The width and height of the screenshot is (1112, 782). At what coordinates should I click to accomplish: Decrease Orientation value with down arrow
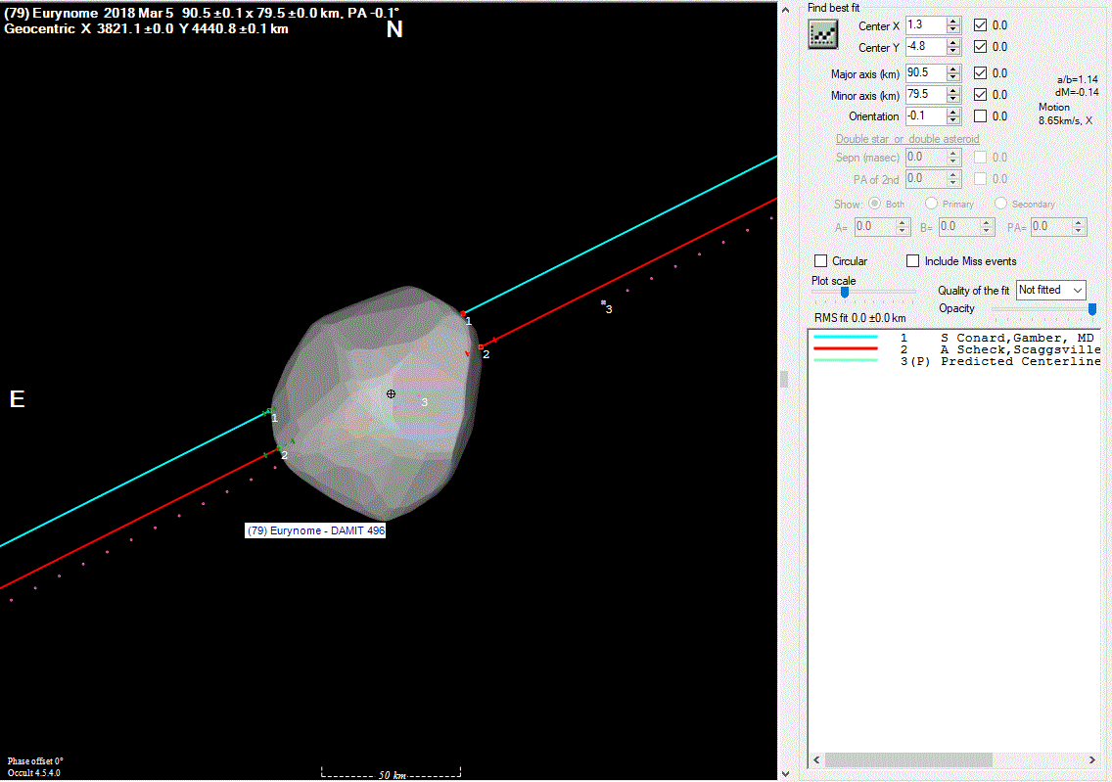[x=953, y=120]
